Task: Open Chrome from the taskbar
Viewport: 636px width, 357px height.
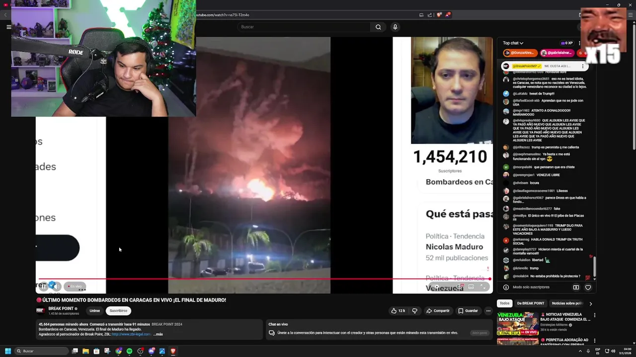Action: point(118,351)
